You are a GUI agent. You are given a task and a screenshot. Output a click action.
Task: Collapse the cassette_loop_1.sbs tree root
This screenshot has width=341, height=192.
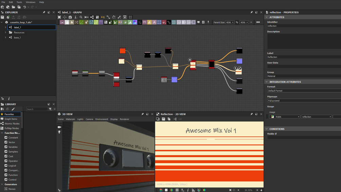(2, 22)
